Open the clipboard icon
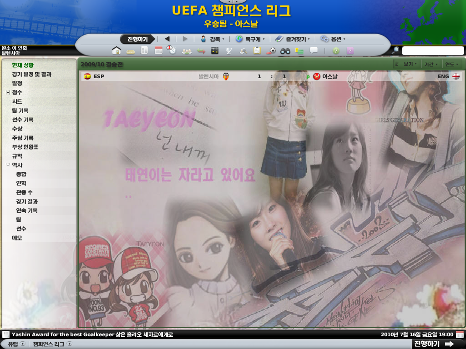 pyautogui.click(x=257, y=50)
